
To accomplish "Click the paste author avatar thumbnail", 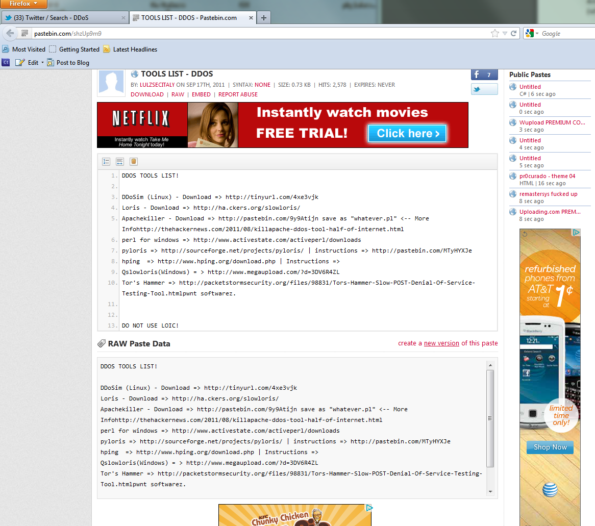I will [111, 83].
